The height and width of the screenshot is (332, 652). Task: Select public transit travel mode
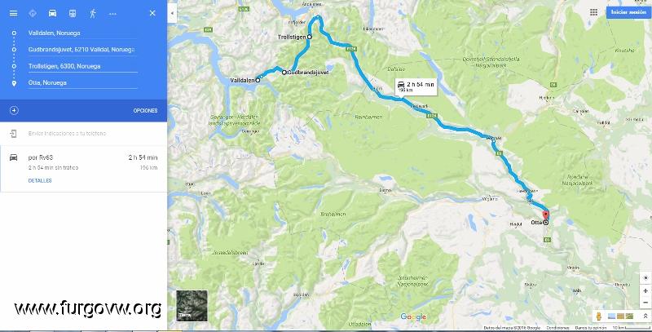(73, 13)
